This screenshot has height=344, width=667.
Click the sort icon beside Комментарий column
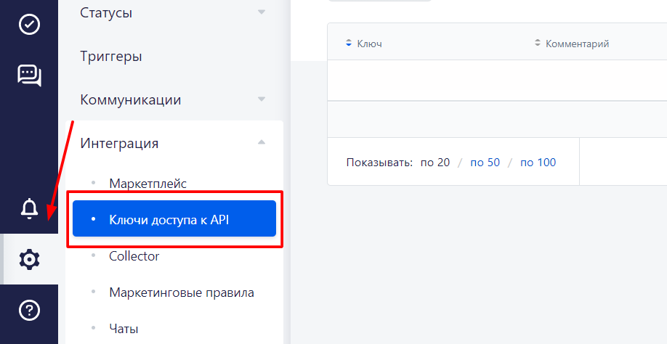click(538, 44)
